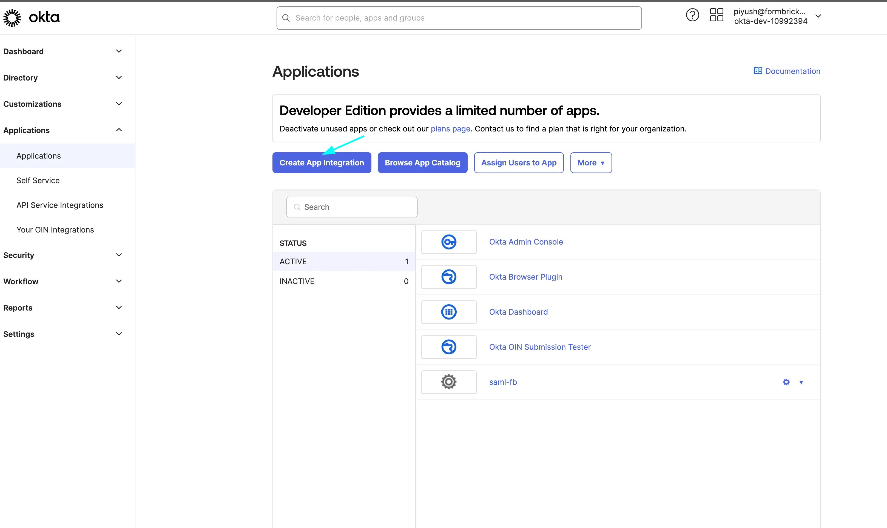
Task: Click the Browse App Catalog button
Action: (x=422, y=163)
